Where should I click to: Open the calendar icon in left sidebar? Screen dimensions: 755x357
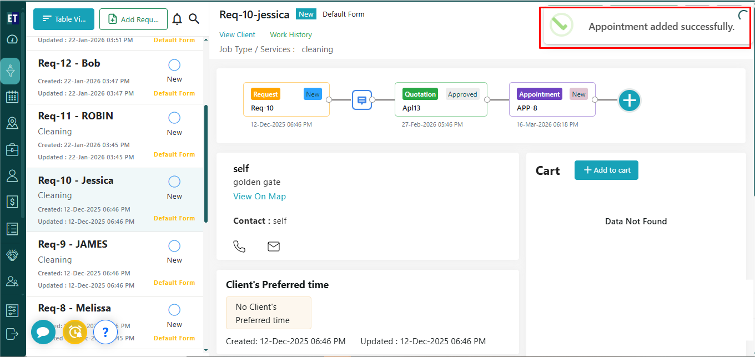(x=12, y=97)
